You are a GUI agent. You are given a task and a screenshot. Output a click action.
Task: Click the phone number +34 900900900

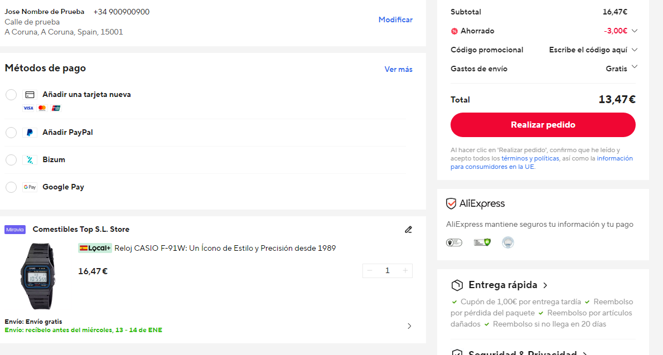122,12
